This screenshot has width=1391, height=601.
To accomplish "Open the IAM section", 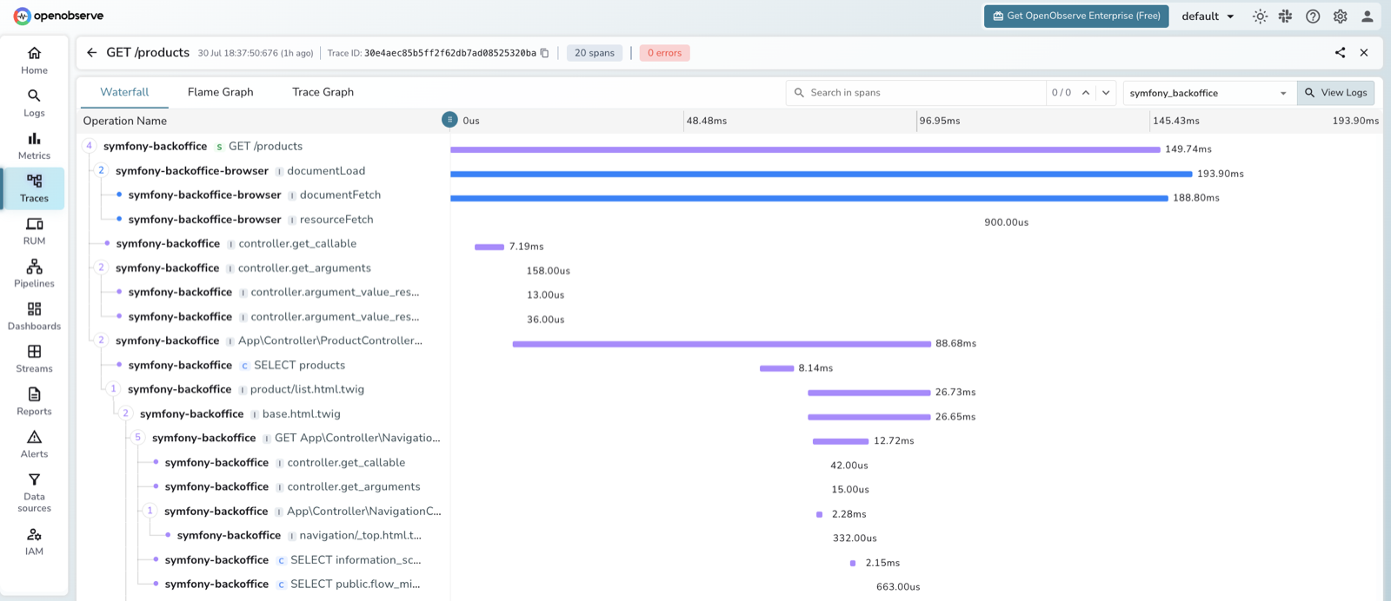I will [34, 541].
